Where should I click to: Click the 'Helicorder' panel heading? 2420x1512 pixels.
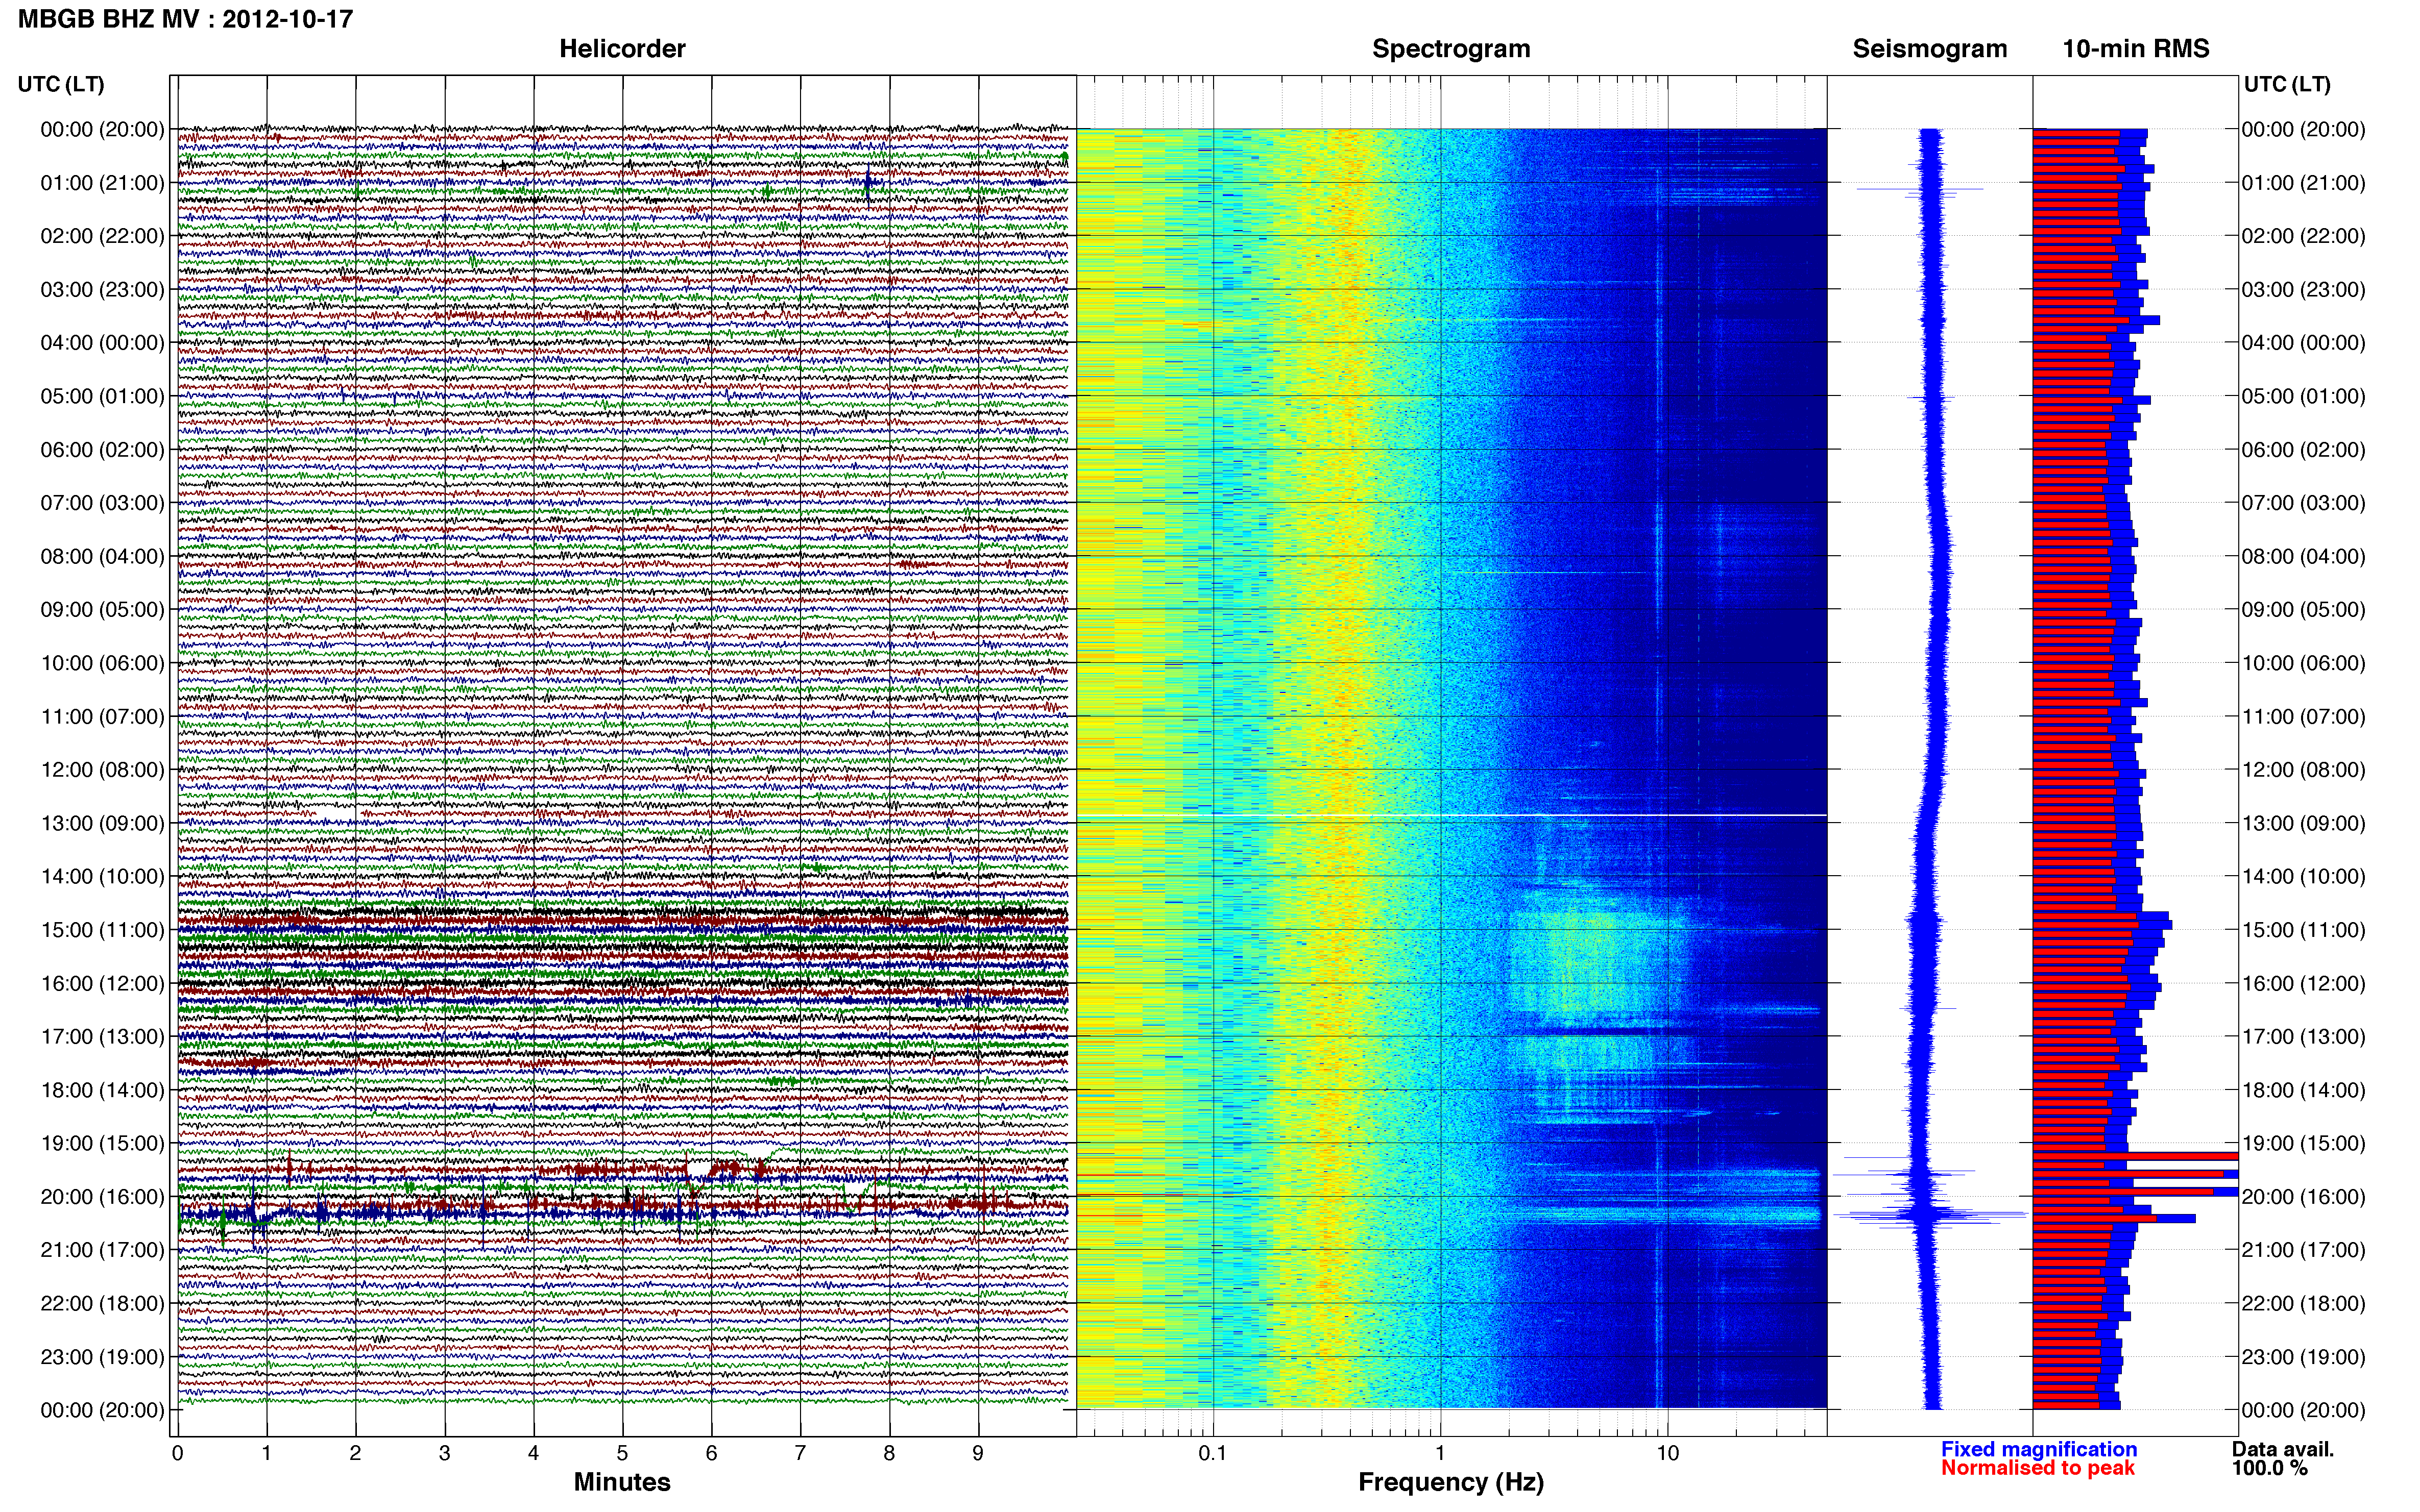click(622, 49)
